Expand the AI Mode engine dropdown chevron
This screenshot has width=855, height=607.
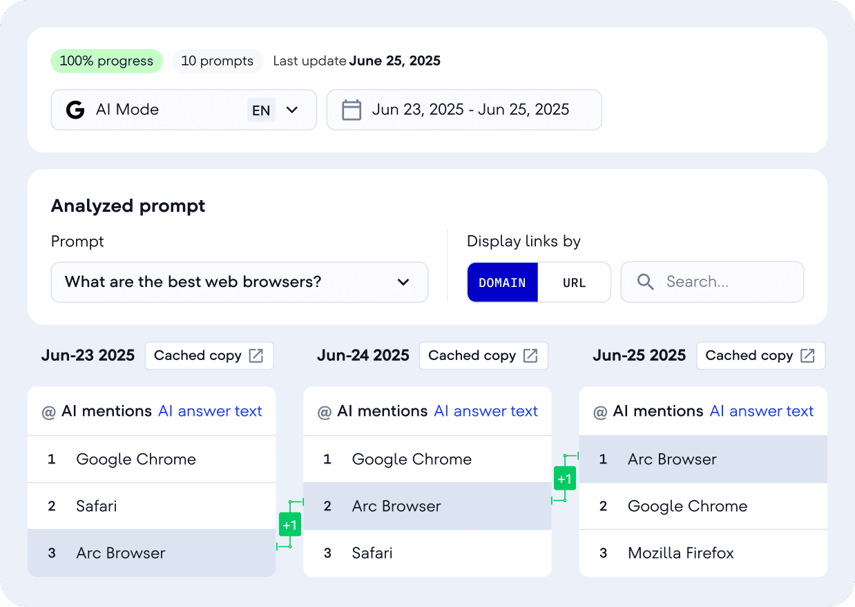click(x=292, y=110)
